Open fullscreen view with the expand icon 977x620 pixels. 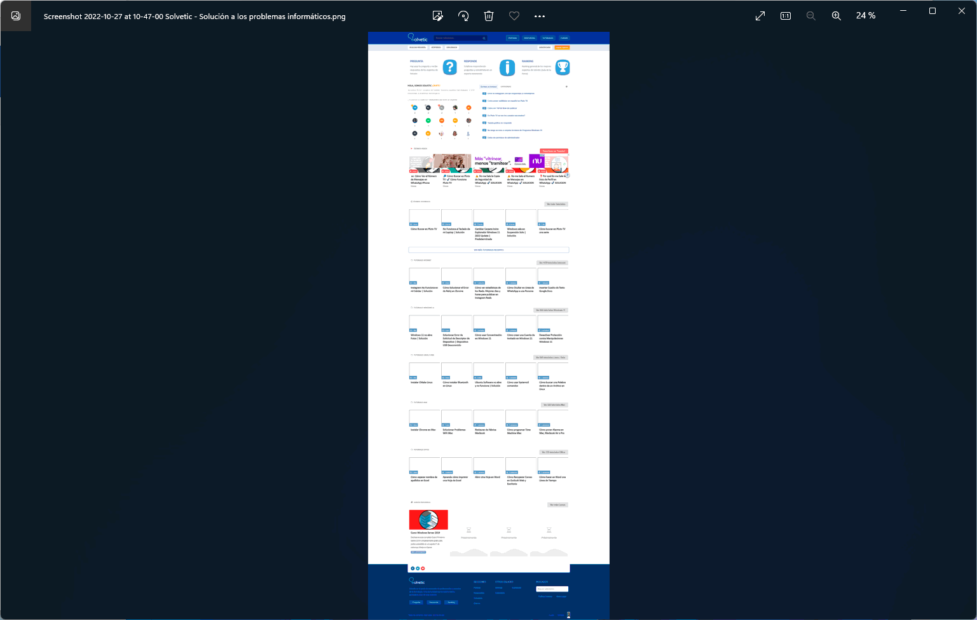pyautogui.click(x=760, y=15)
